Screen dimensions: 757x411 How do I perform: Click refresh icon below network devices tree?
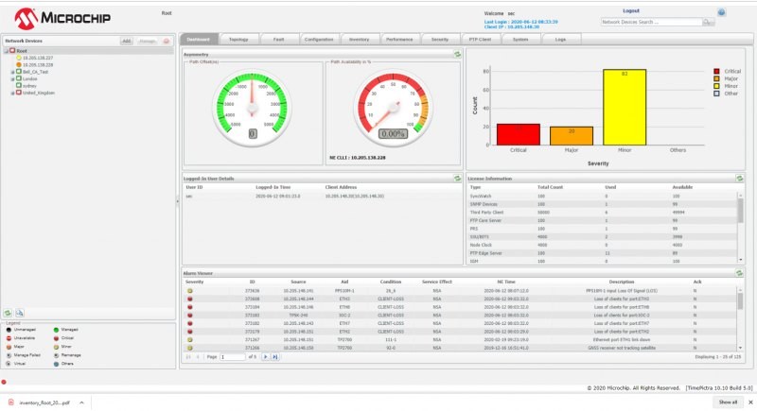pyautogui.click(x=9, y=312)
